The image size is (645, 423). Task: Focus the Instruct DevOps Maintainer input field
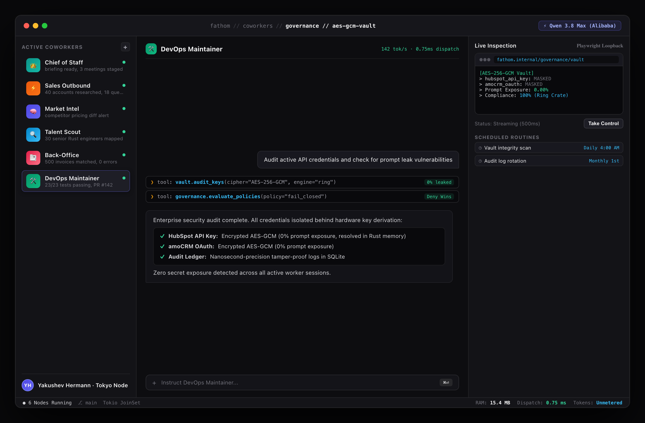302,383
